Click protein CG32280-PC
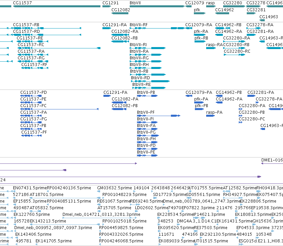Viewport: 283px width, 246px height. [x=240, y=122]
